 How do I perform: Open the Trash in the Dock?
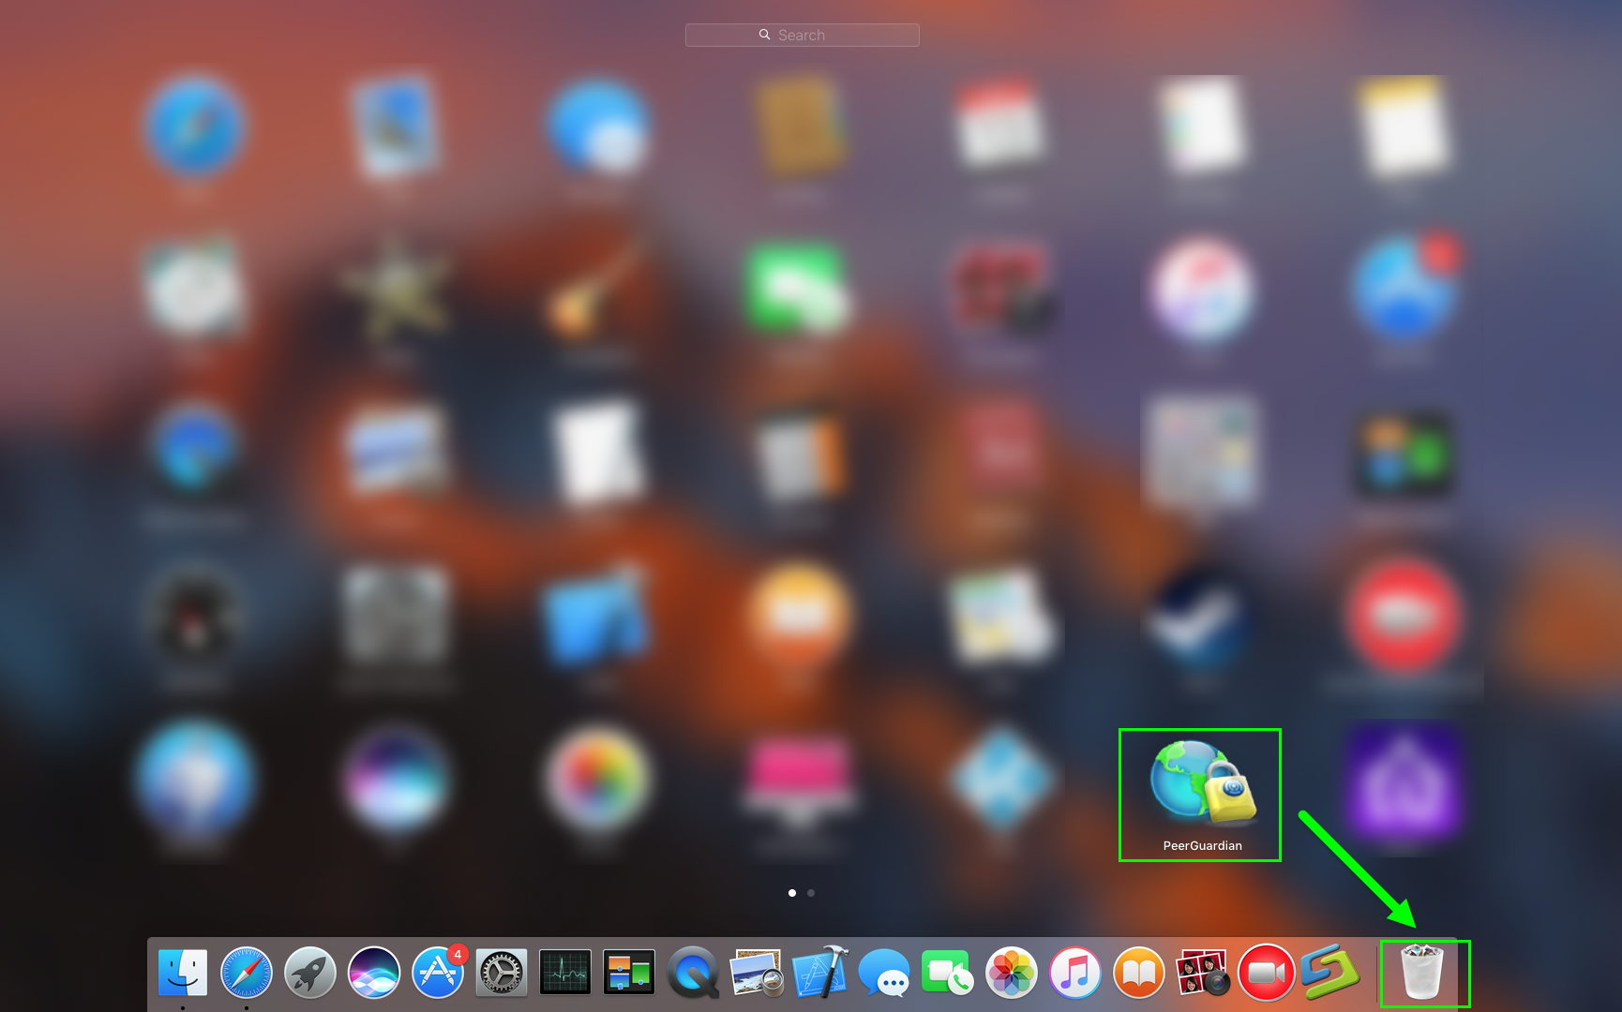(1421, 973)
